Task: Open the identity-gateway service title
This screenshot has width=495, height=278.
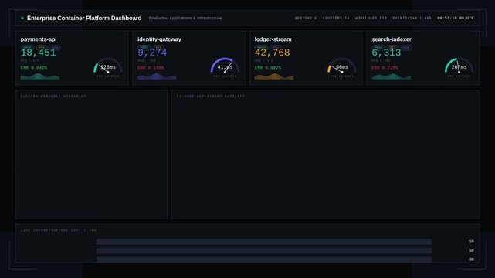Action: [159, 39]
